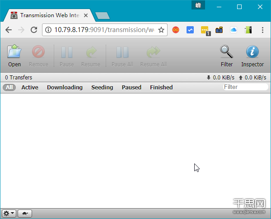Go forward in browser history
Image resolution: width=271 pixels, height=219 pixels.
21,30
